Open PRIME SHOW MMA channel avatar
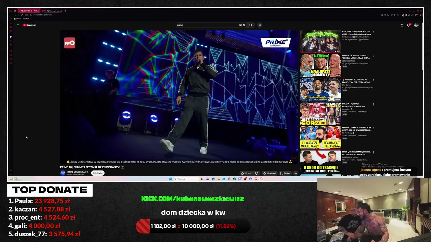 coord(62,173)
